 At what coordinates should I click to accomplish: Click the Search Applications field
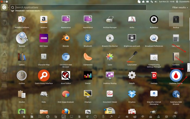coord(78,8)
